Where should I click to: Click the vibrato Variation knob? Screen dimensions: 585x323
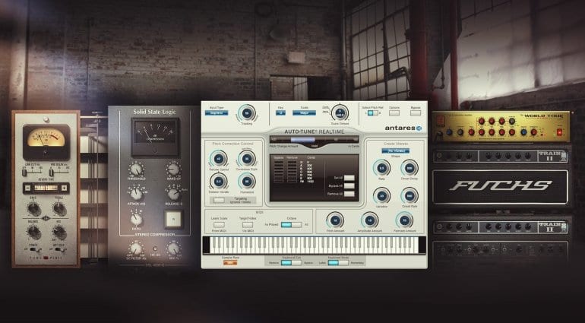tap(381, 195)
